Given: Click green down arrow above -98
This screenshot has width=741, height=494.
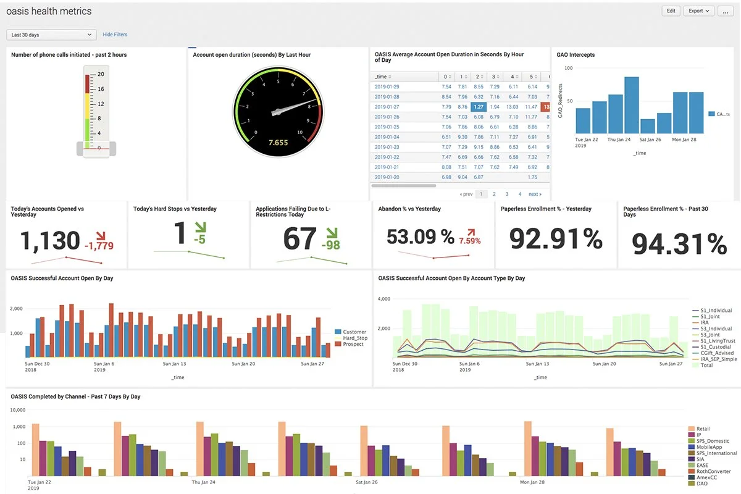Looking at the screenshot, I should tap(332, 233).
